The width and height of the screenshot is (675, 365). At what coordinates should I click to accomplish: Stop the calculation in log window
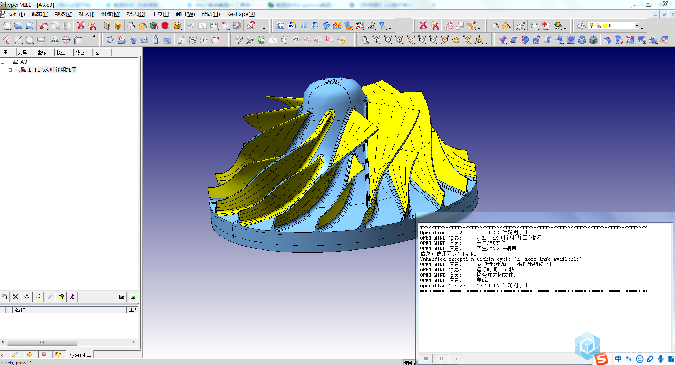click(x=426, y=359)
